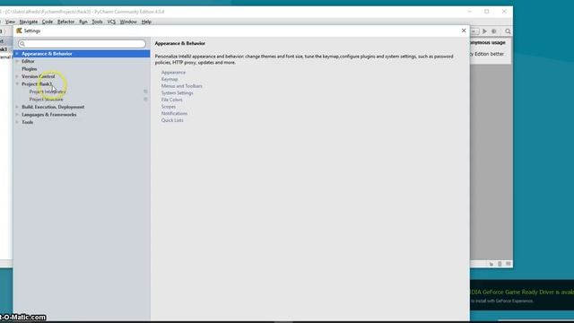
Task: Open the Tools menu in menu bar
Action: [x=97, y=22]
